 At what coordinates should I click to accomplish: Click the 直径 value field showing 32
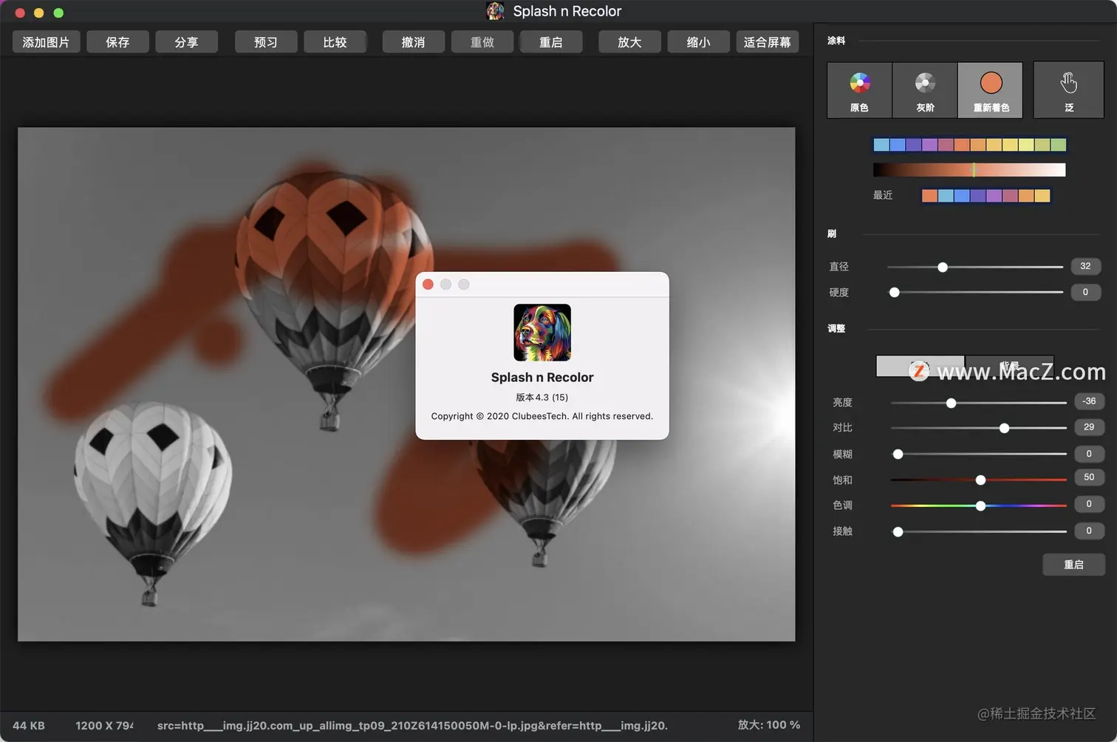tap(1085, 266)
